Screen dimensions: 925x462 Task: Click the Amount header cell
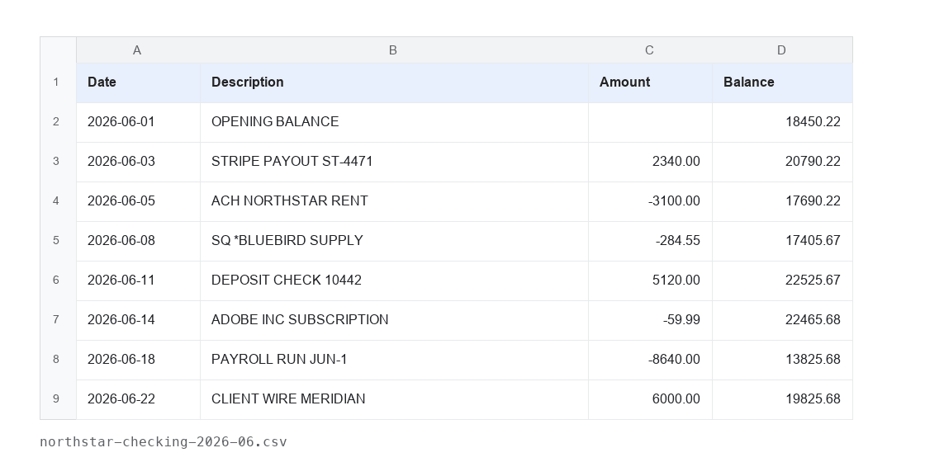pyautogui.click(x=650, y=83)
